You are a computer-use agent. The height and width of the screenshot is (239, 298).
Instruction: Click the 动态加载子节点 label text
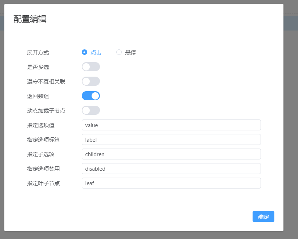46,111
